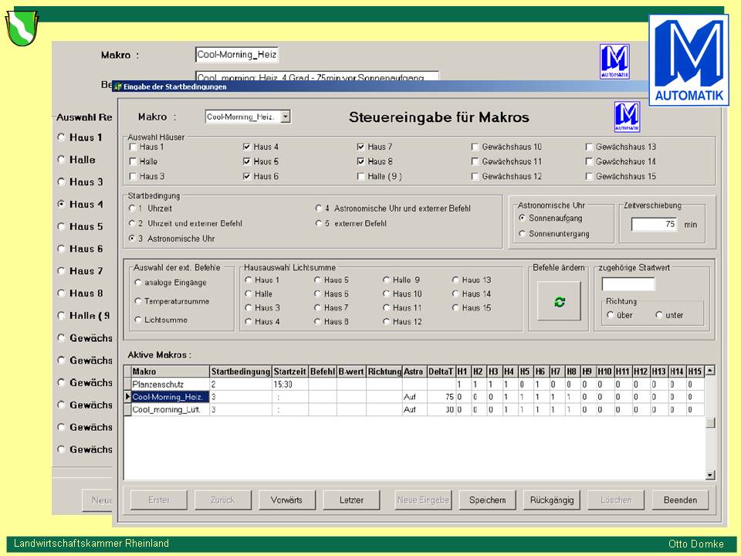741x556 pixels.
Task: Click the small M logo in dialog header
Action: click(x=627, y=117)
